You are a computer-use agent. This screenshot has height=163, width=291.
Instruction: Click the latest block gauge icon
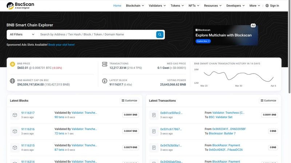tap(105, 81)
